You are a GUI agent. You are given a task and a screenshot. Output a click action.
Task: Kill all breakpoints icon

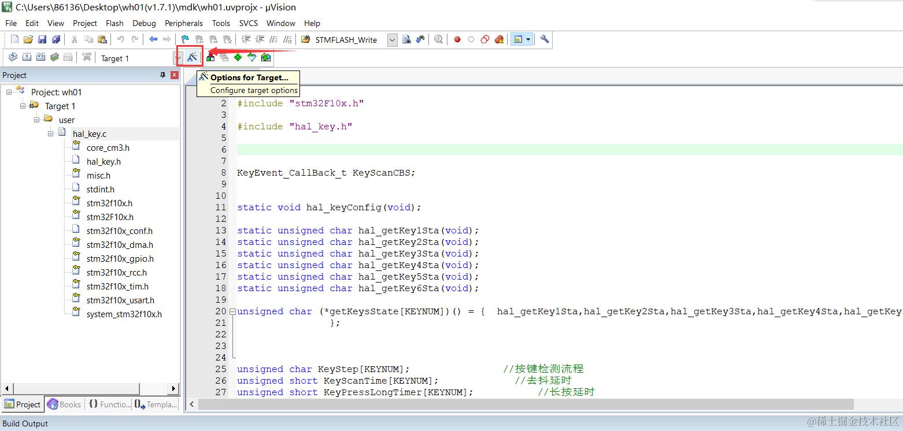click(x=499, y=39)
